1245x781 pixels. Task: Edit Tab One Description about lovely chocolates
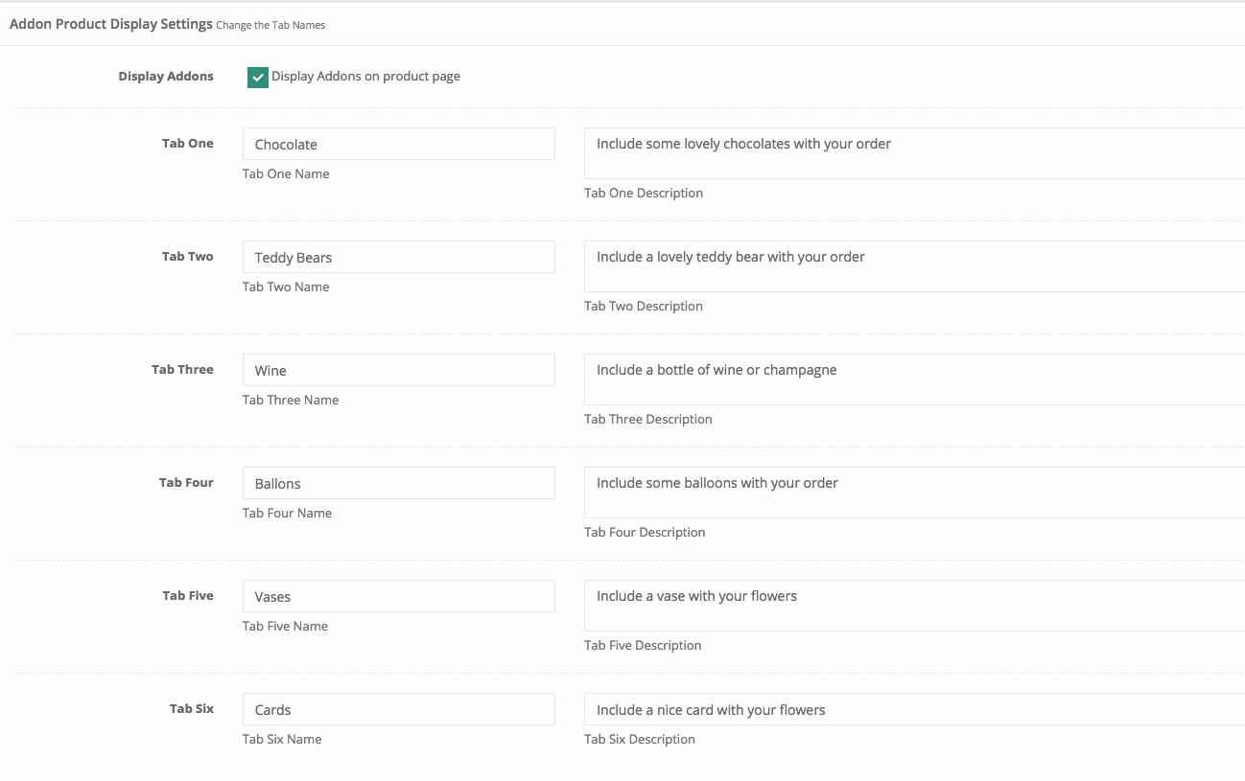pos(914,153)
